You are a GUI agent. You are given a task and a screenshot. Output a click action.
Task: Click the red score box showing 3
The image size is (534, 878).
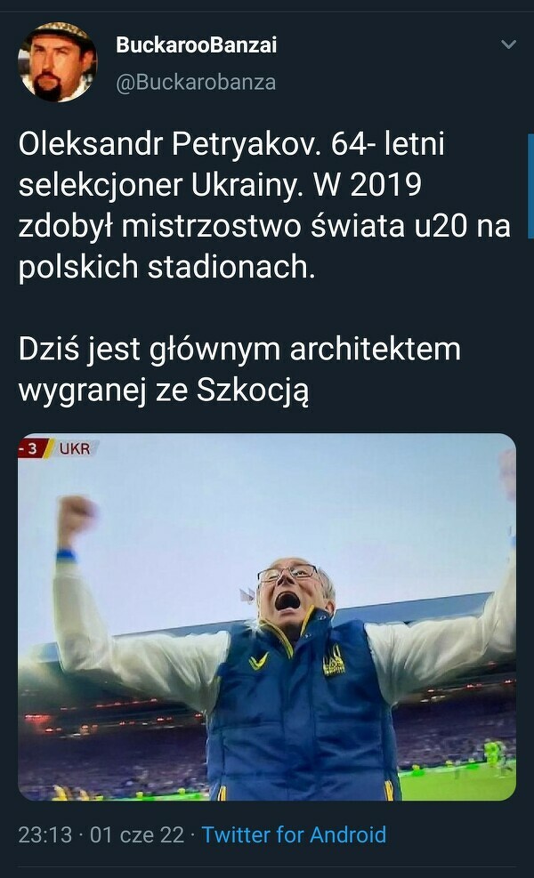coord(30,448)
